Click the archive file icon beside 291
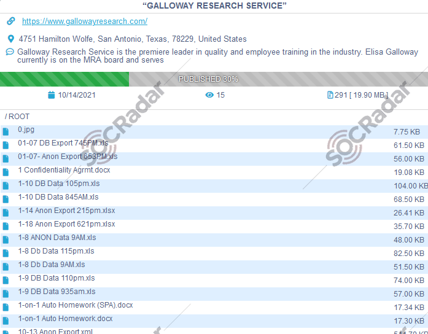Viewport: 428px width, 334px height. (x=330, y=95)
